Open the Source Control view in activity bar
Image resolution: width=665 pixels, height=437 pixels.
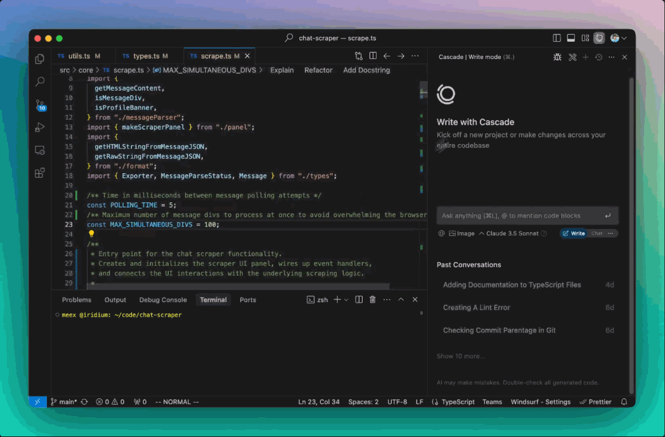click(39, 104)
